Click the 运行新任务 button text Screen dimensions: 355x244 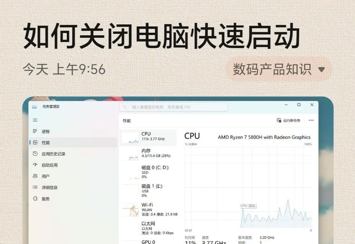point(292,120)
